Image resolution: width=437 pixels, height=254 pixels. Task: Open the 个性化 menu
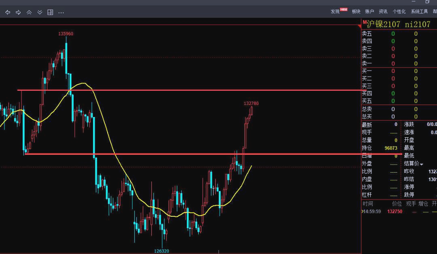click(399, 11)
